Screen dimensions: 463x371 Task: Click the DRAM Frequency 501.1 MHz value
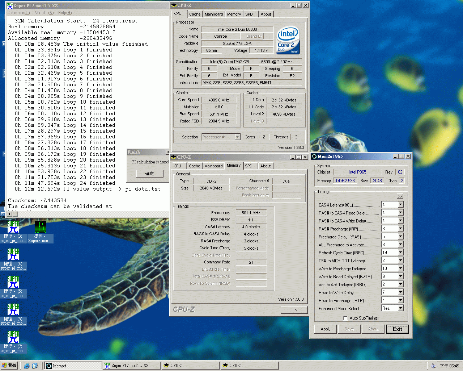tap(251, 213)
